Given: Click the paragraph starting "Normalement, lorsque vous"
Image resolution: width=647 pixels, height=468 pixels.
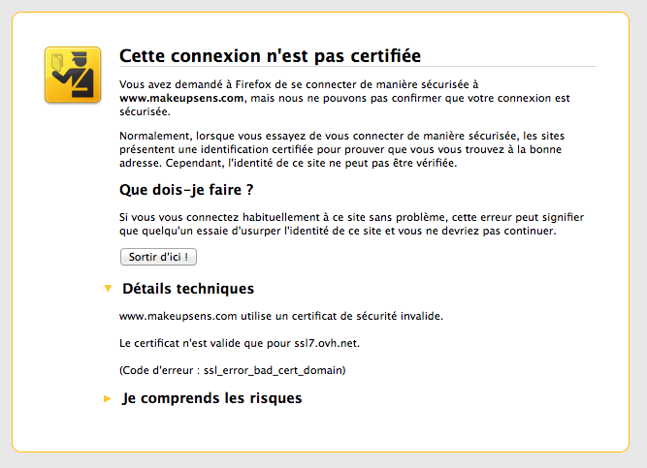Looking at the screenshot, I should 342,149.
